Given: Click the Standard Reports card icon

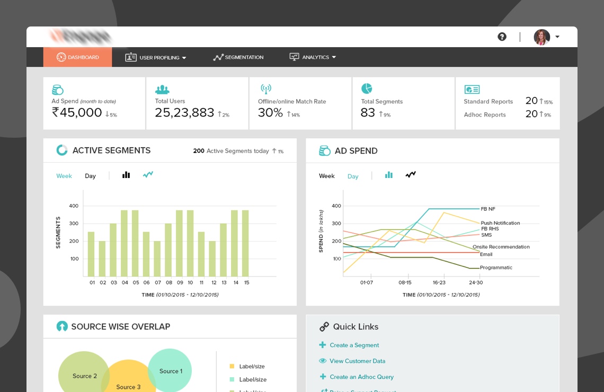Looking at the screenshot, I should (472, 90).
